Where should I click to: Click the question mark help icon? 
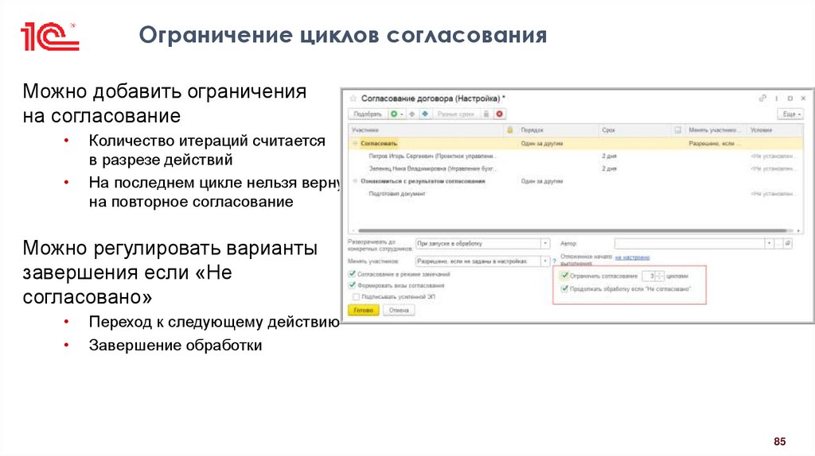click(x=555, y=261)
